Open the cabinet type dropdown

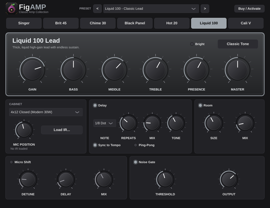coord(46,112)
